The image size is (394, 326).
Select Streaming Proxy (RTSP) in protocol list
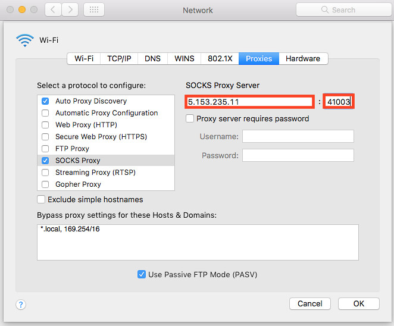click(x=95, y=173)
